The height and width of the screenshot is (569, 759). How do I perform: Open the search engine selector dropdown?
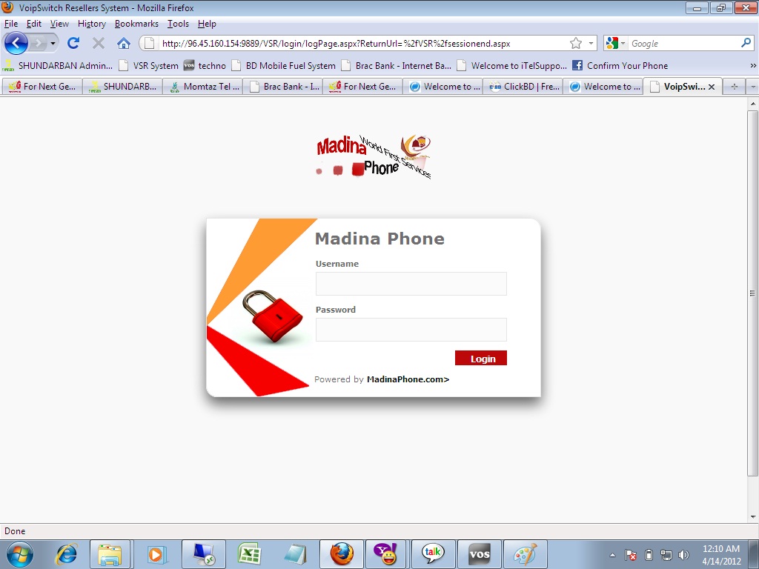(616, 44)
